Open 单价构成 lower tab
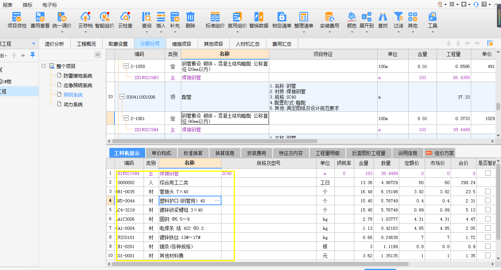Viewport: 501px width, 270px height. point(161,153)
